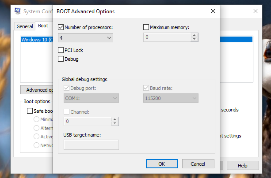Click the USB target name field
The height and width of the screenshot is (178, 271).
click(x=91, y=145)
